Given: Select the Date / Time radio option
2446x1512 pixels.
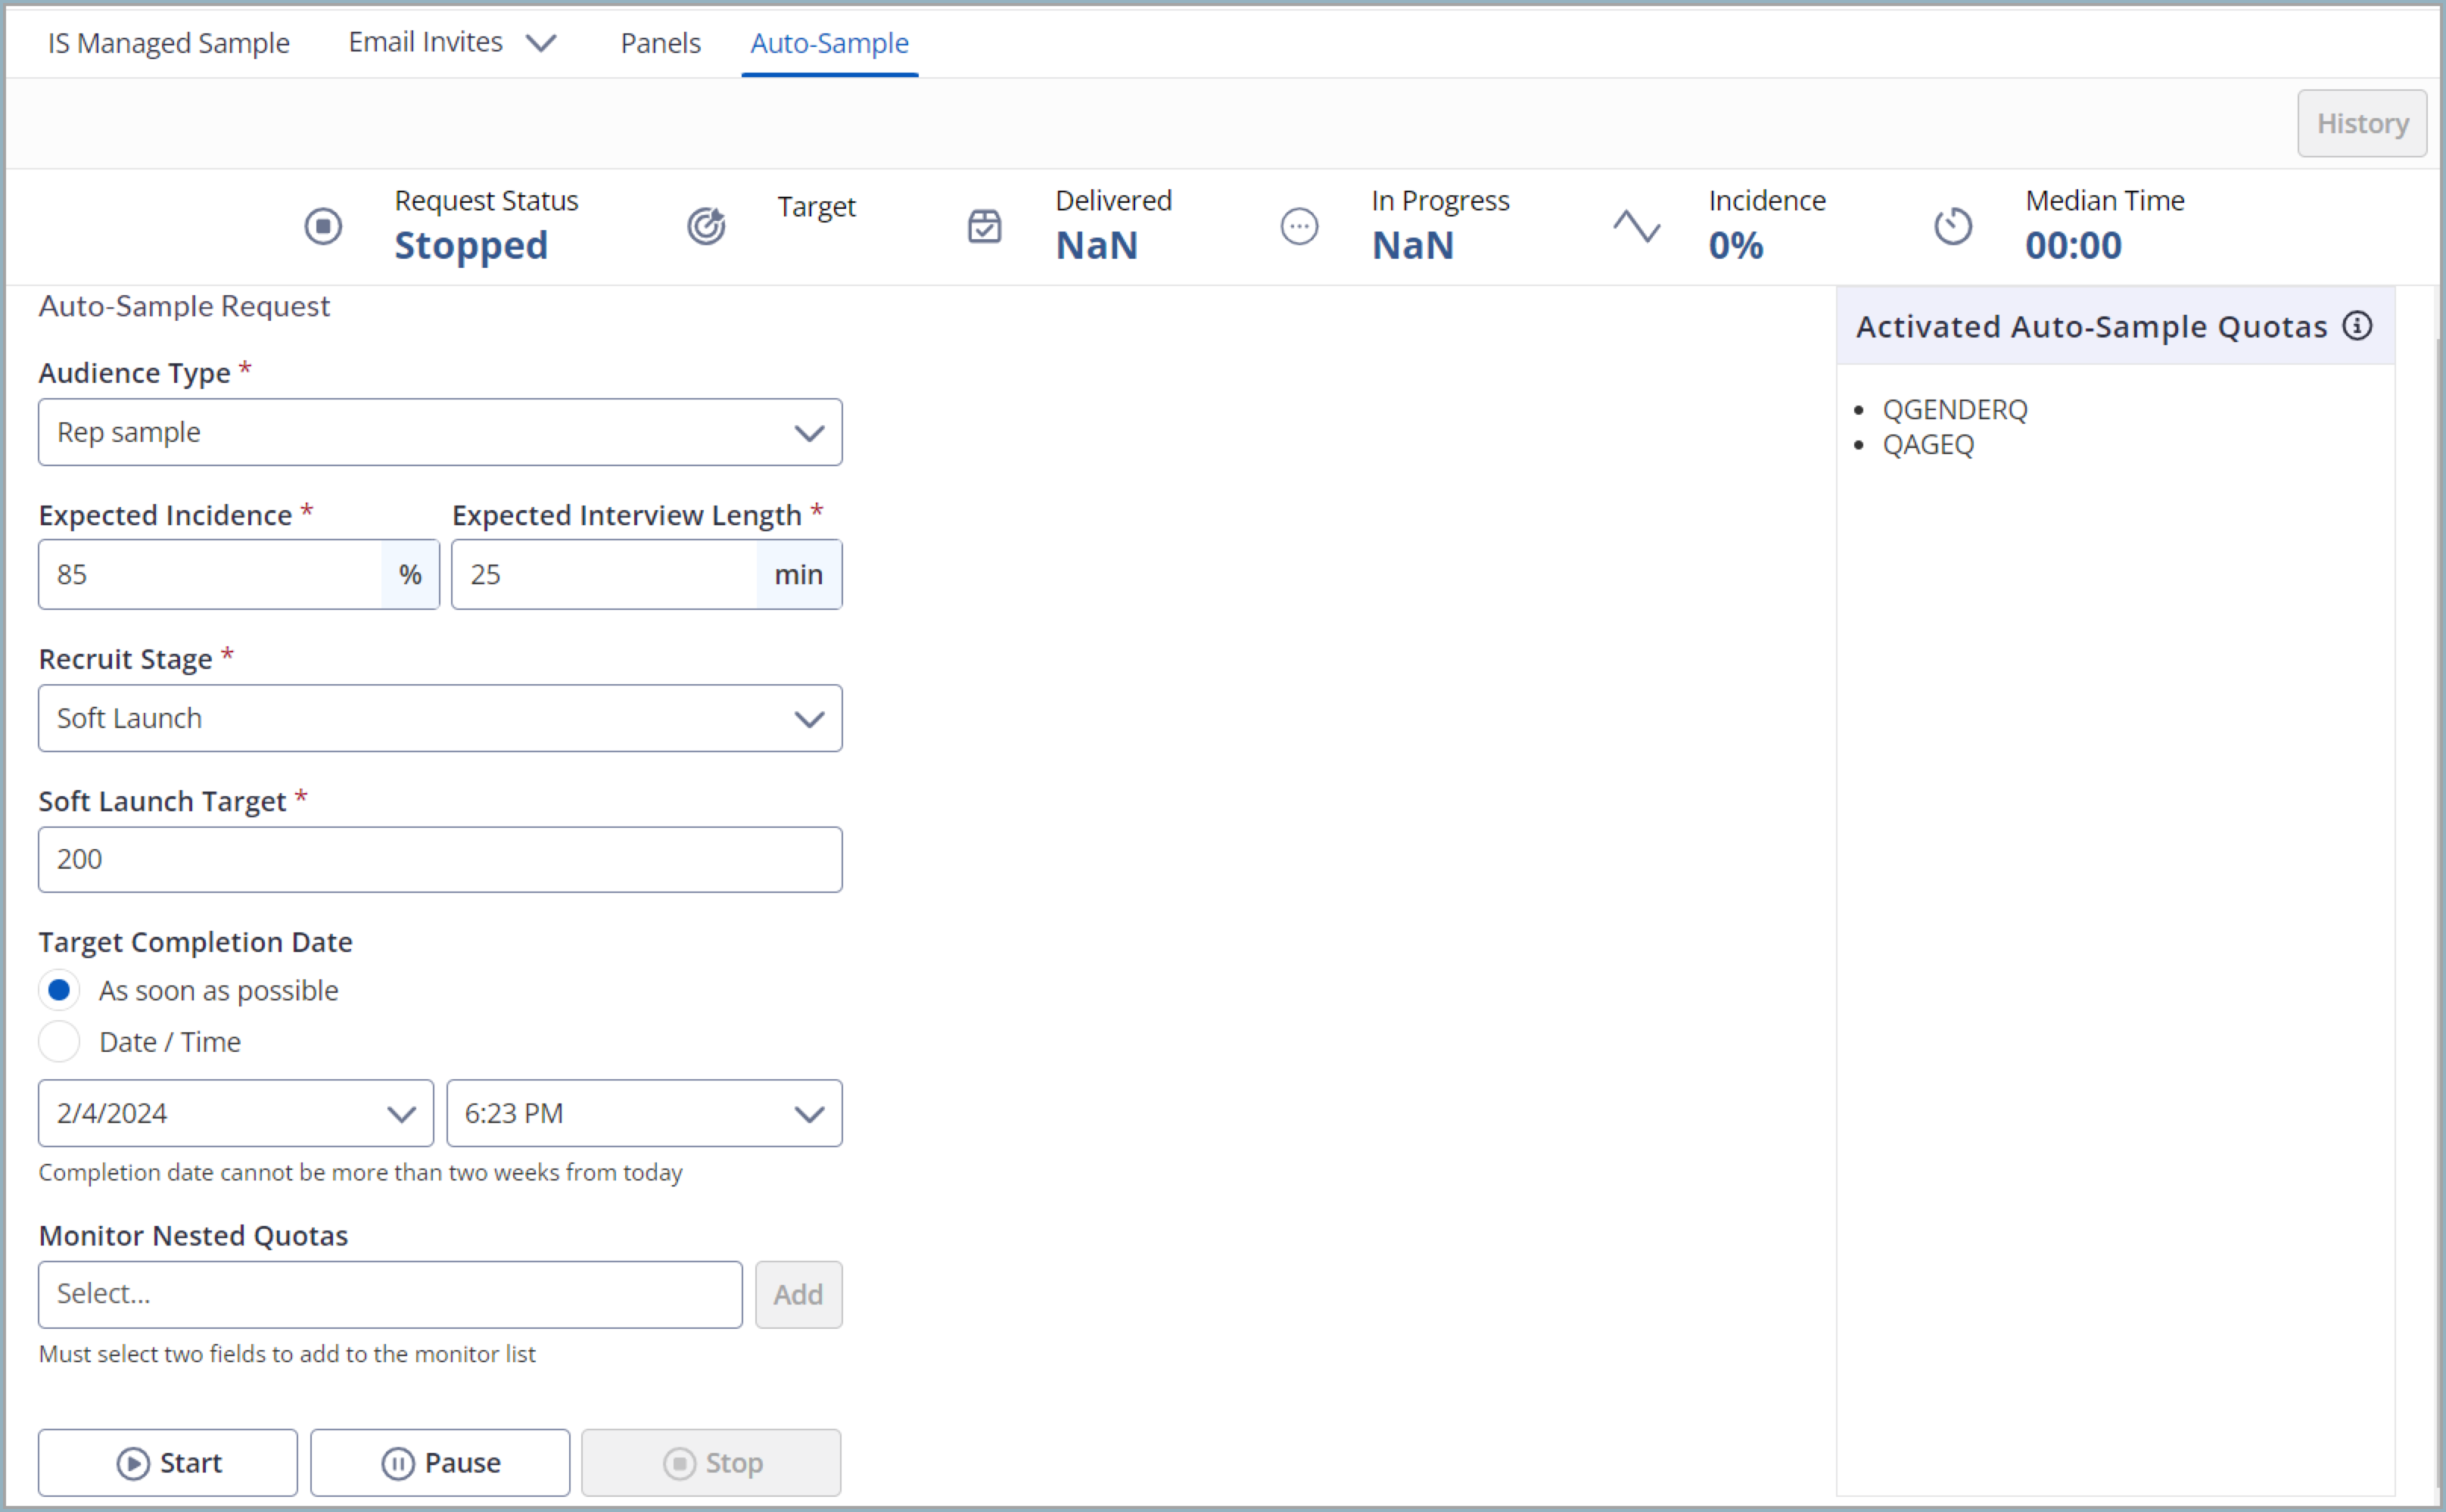Looking at the screenshot, I should [x=59, y=1041].
